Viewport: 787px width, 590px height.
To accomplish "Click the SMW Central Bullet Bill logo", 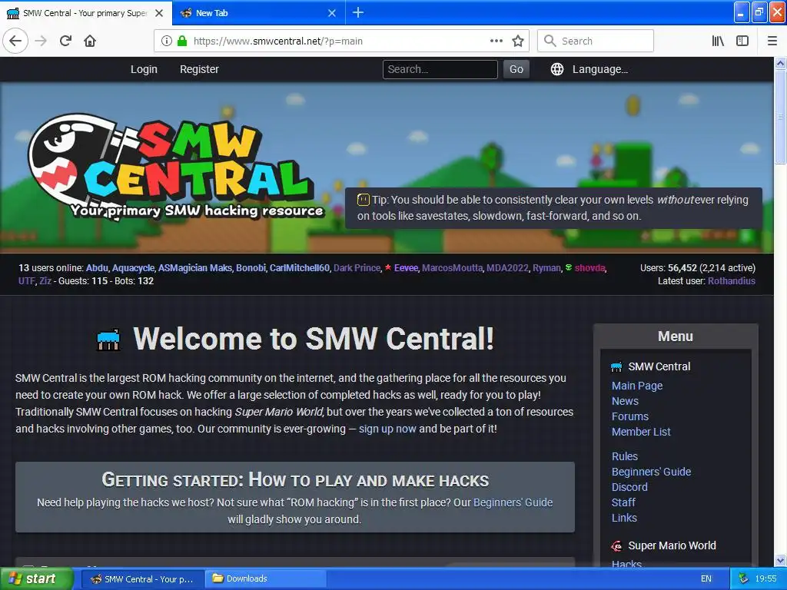I will 176,168.
